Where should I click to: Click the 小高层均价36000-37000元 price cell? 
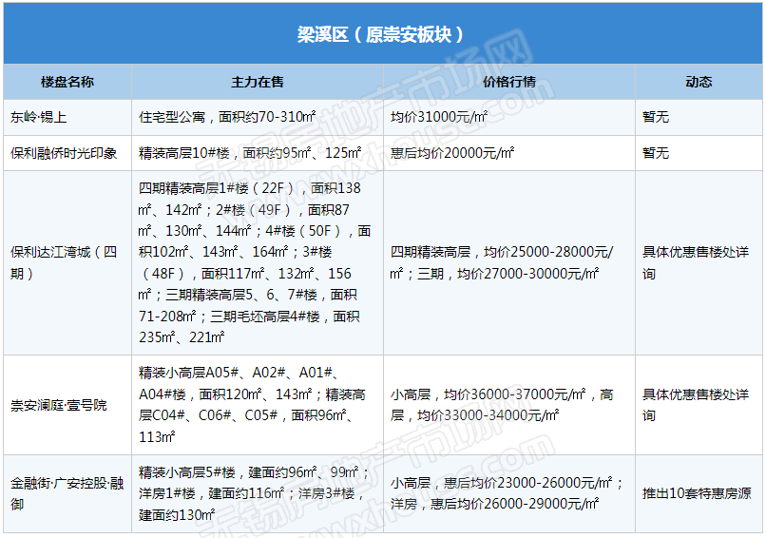coord(503,405)
